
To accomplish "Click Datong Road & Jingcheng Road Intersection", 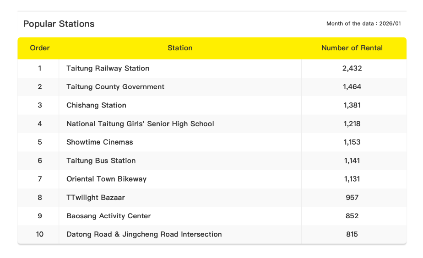I will click(x=144, y=234).
